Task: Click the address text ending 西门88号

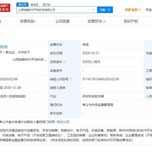Action: click(27, 122)
